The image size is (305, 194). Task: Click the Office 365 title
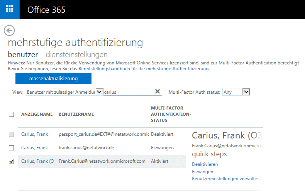pos(46,10)
